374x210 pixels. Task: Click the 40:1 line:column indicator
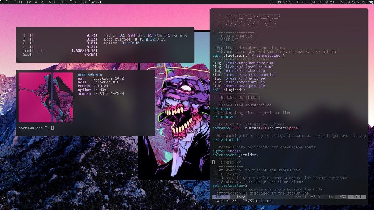pyautogui.click(x=357, y=197)
